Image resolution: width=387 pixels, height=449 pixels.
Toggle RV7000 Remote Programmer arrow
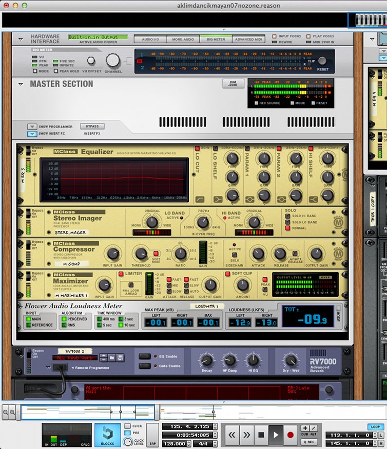[48, 367]
